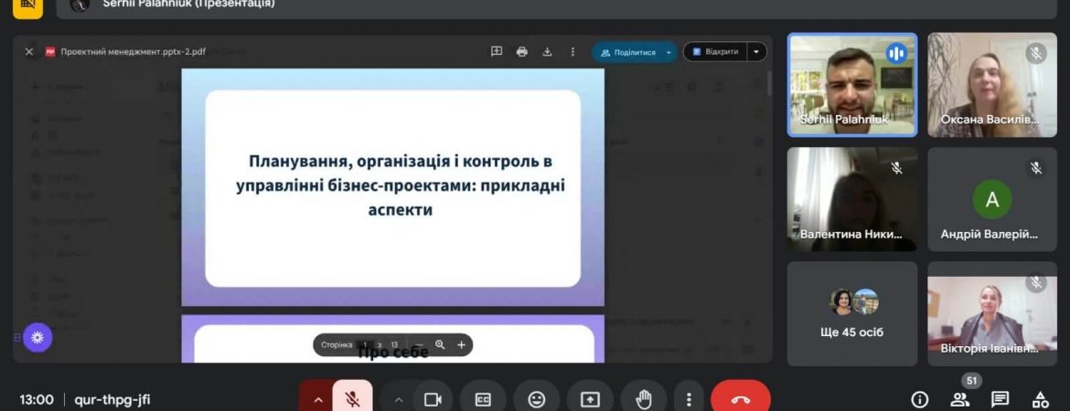Screen dimensions: 1070x411
Task: Open the PDF toolbar three-dot menu
Action: pyautogui.click(x=572, y=52)
